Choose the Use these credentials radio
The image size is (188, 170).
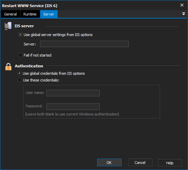[x=20, y=80]
